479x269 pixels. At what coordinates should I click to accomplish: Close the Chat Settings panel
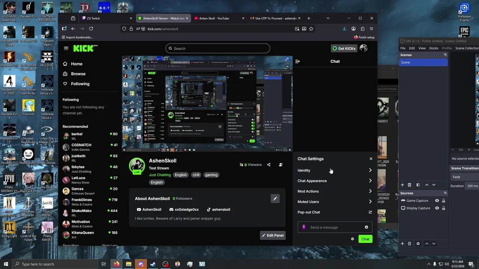(371, 159)
